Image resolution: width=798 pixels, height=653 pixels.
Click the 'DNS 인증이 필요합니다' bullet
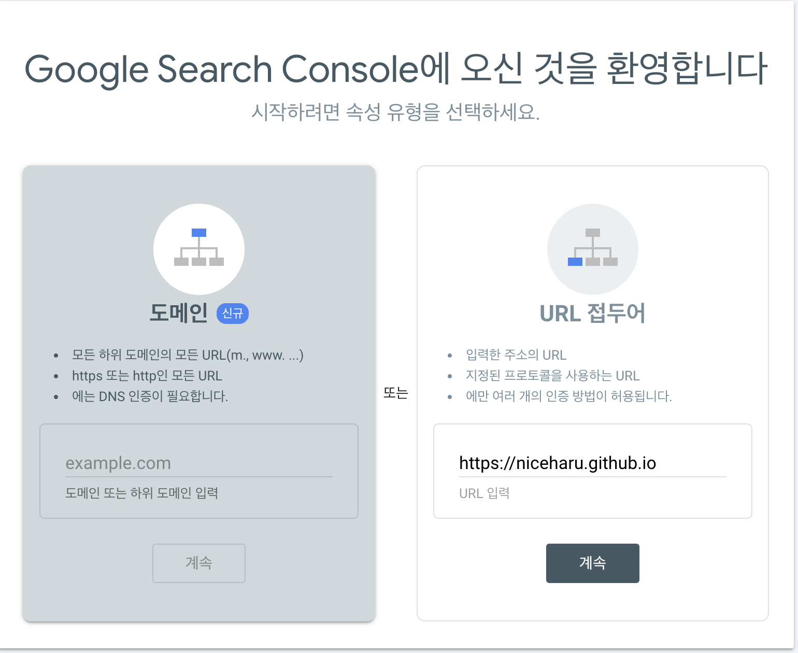click(x=150, y=396)
